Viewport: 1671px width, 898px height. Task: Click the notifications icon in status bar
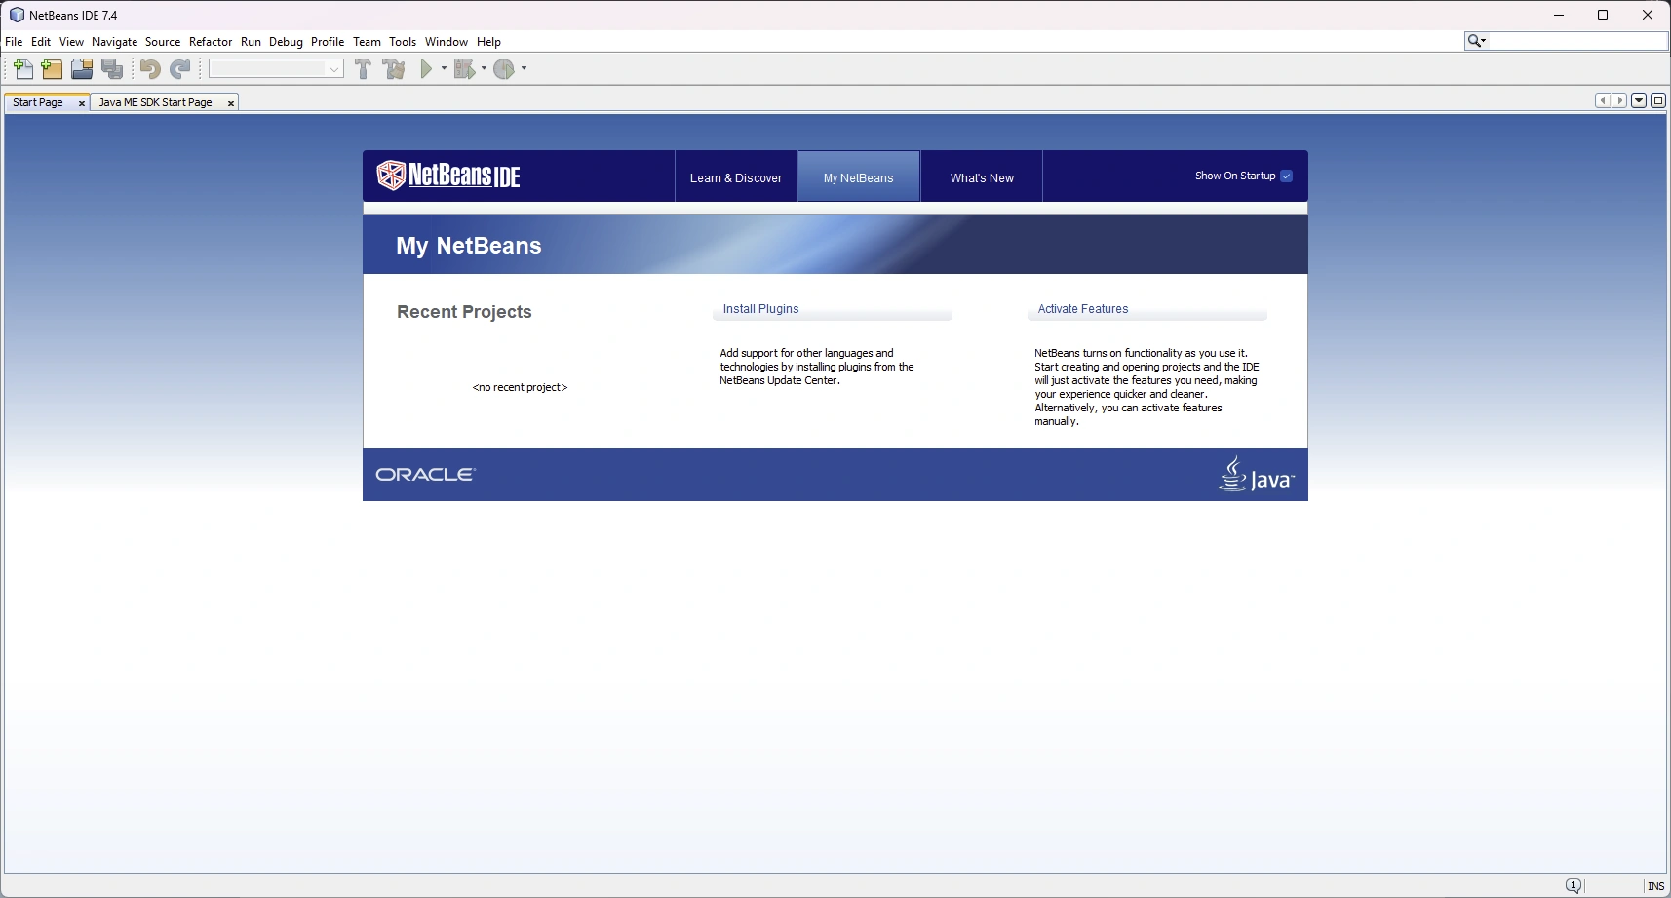point(1573,885)
